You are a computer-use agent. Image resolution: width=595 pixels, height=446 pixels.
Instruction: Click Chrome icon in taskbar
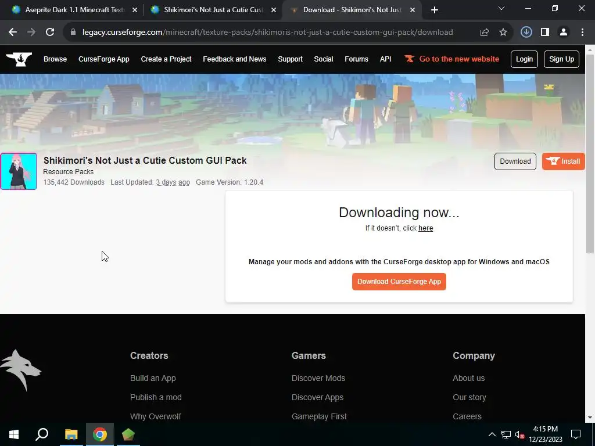(x=100, y=434)
